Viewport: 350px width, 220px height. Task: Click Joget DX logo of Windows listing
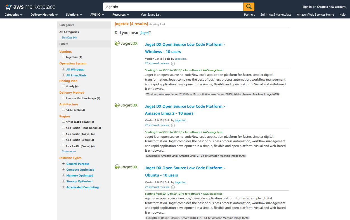tap(126, 43)
